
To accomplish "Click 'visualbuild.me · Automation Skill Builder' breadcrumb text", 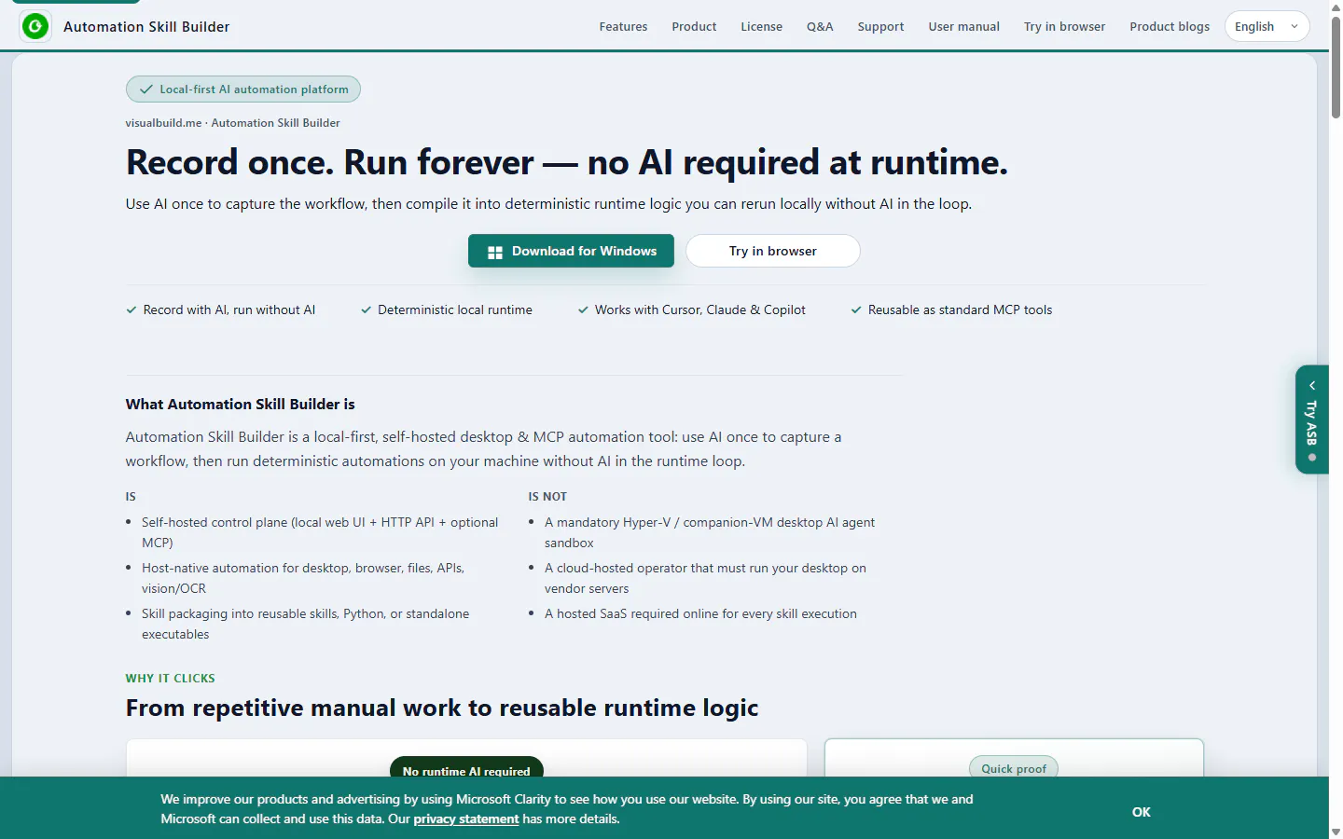I will tap(233, 122).
